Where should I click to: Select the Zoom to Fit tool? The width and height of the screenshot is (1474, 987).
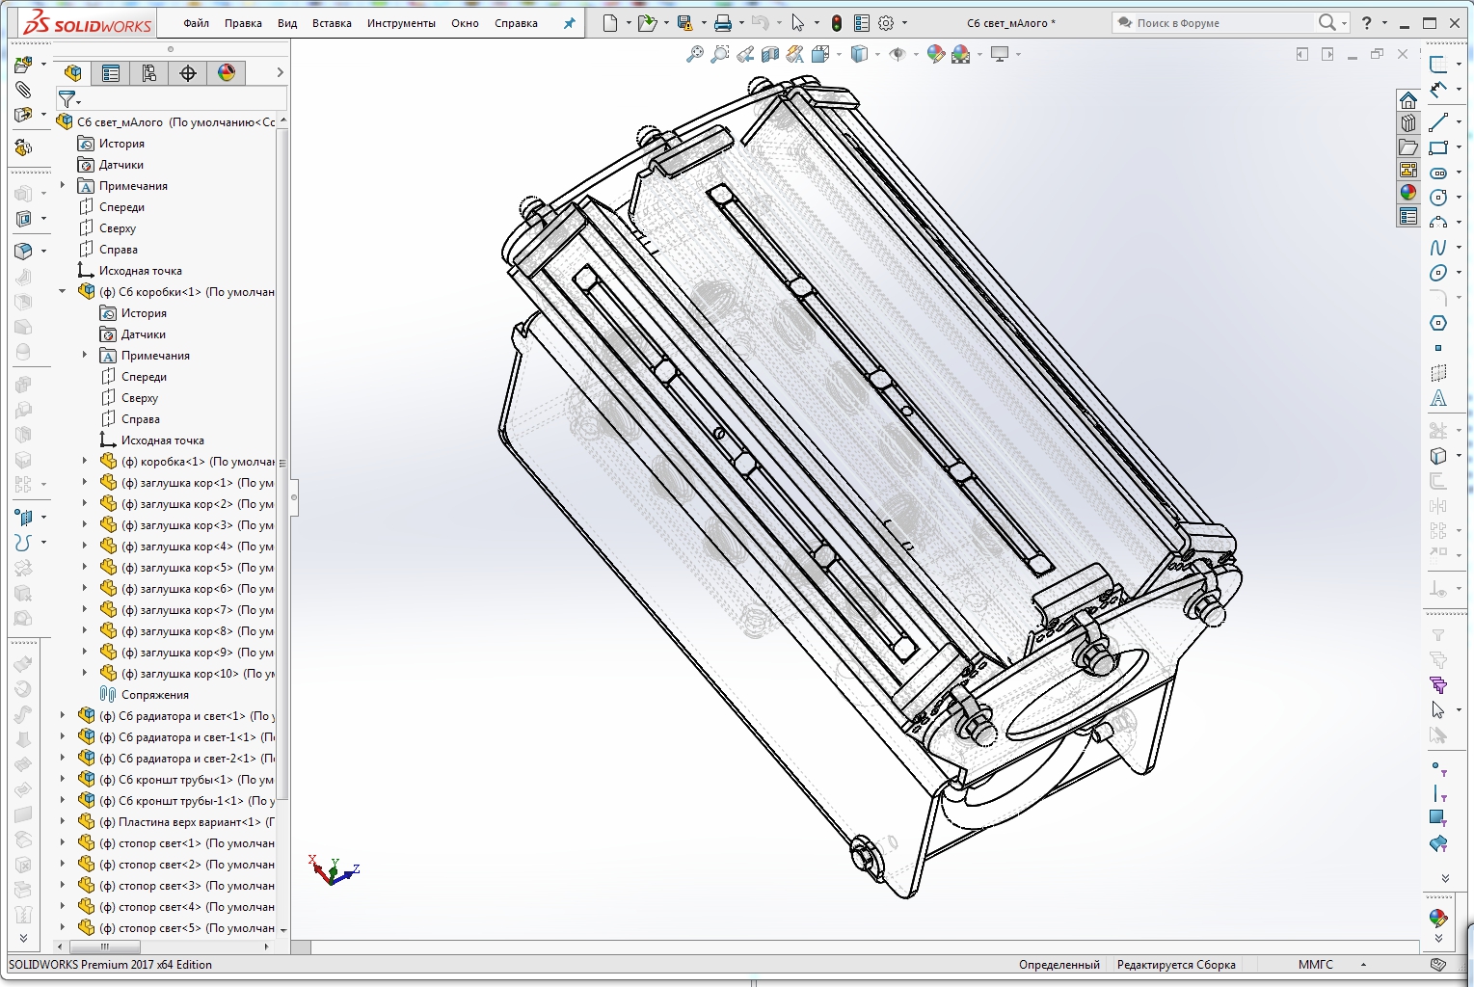click(696, 54)
